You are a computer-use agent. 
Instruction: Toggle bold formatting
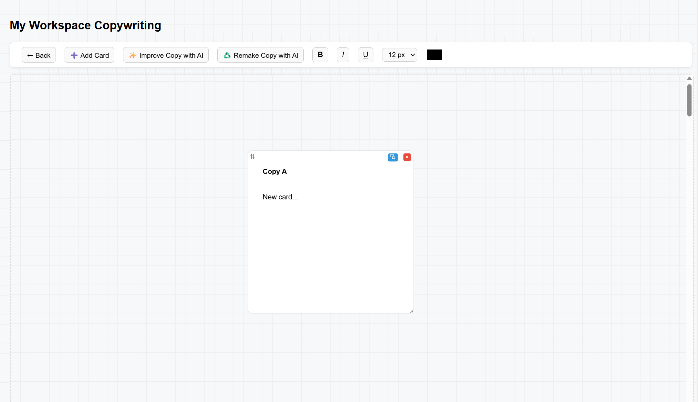320,55
